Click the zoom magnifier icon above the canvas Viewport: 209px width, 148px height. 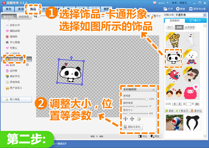point(35,16)
